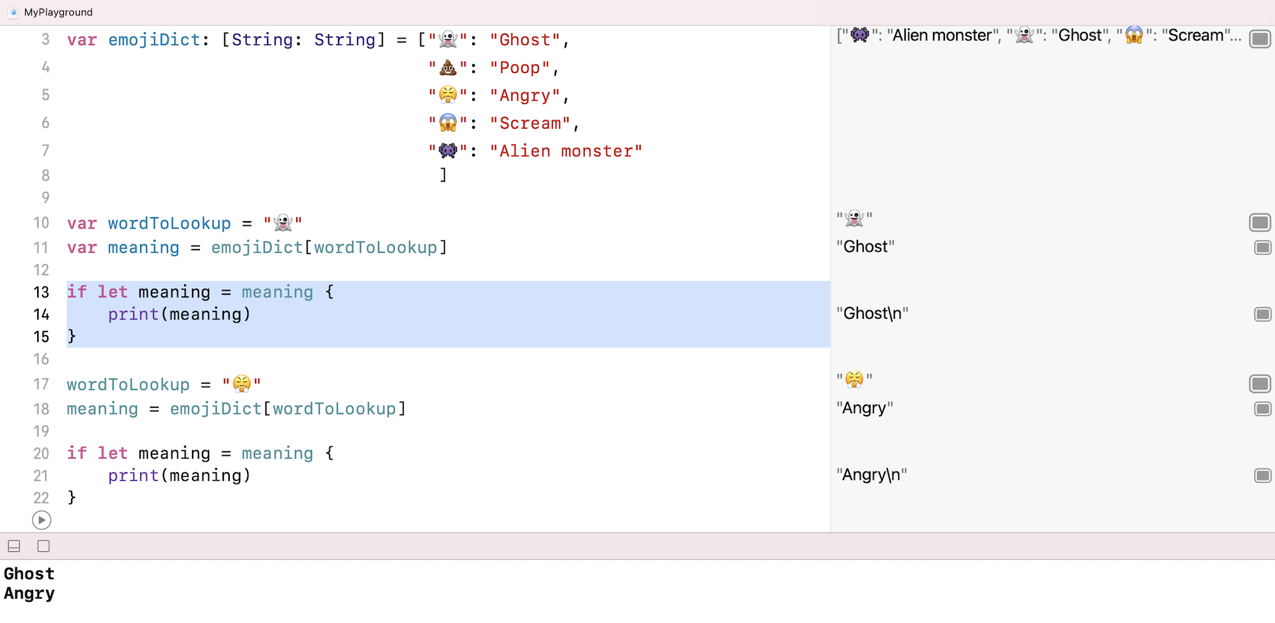Click line number 21 in the gutter
The height and width of the screenshot is (623, 1275).
pos(41,476)
